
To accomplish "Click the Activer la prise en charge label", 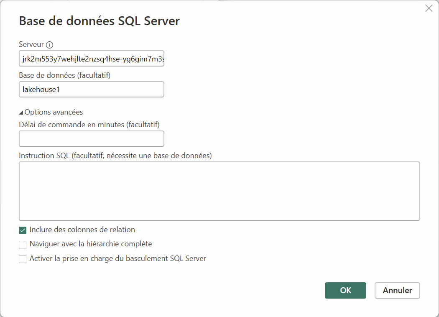I will [117, 258].
